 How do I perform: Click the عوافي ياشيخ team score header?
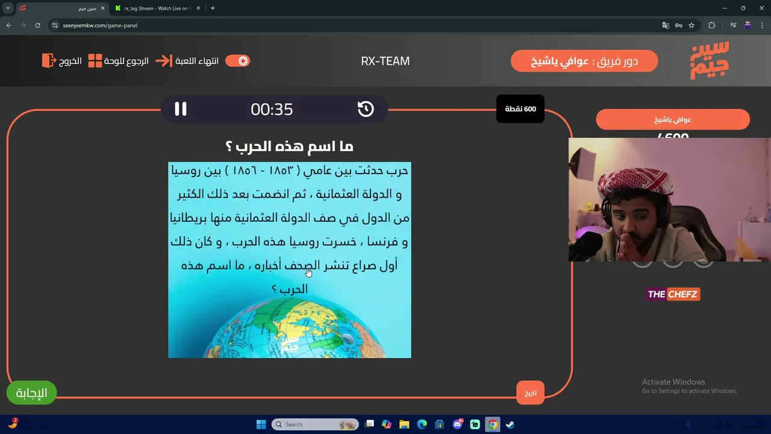click(x=673, y=119)
